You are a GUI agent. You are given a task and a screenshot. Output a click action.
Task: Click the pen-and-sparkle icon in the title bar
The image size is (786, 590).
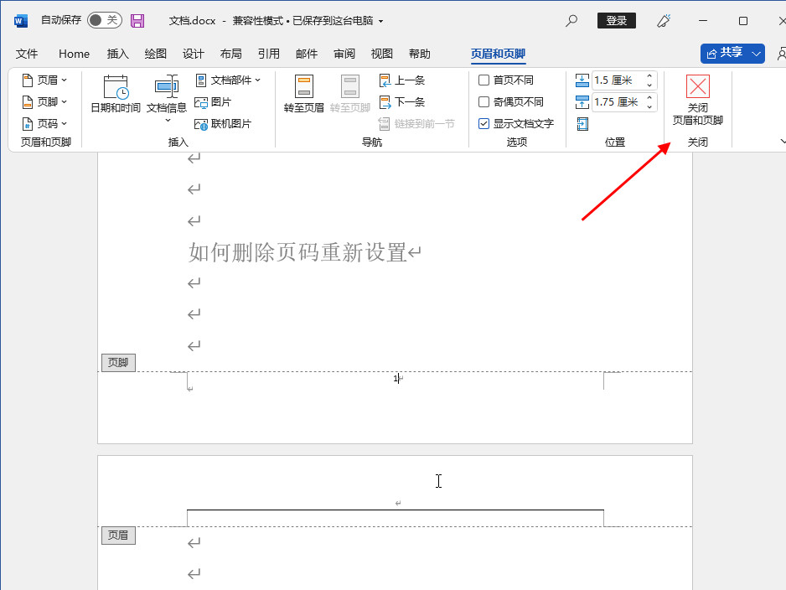[664, 21]
